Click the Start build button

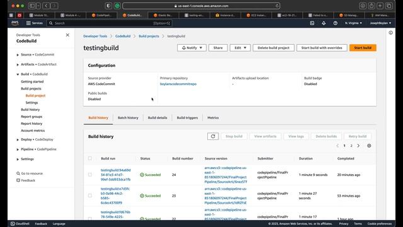[363, 48]
